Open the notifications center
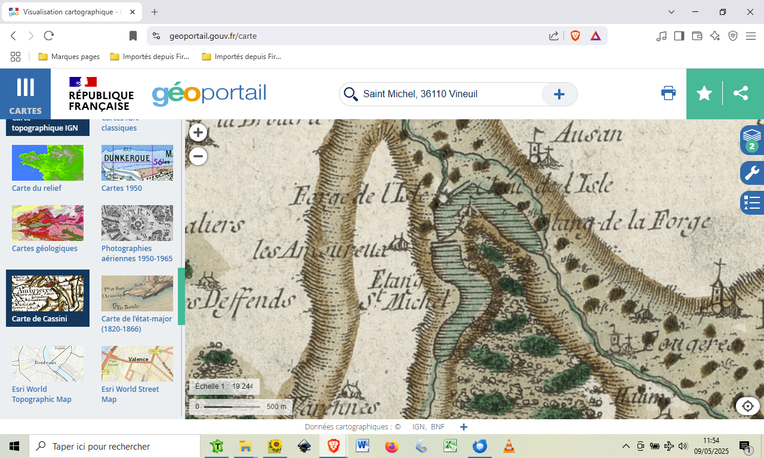The image size is (764, 458). click(x=745, y=446)
